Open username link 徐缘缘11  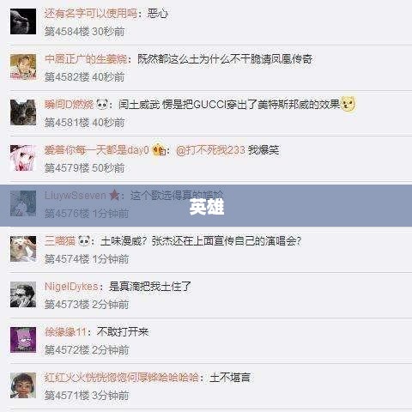(x=65, y=332)
